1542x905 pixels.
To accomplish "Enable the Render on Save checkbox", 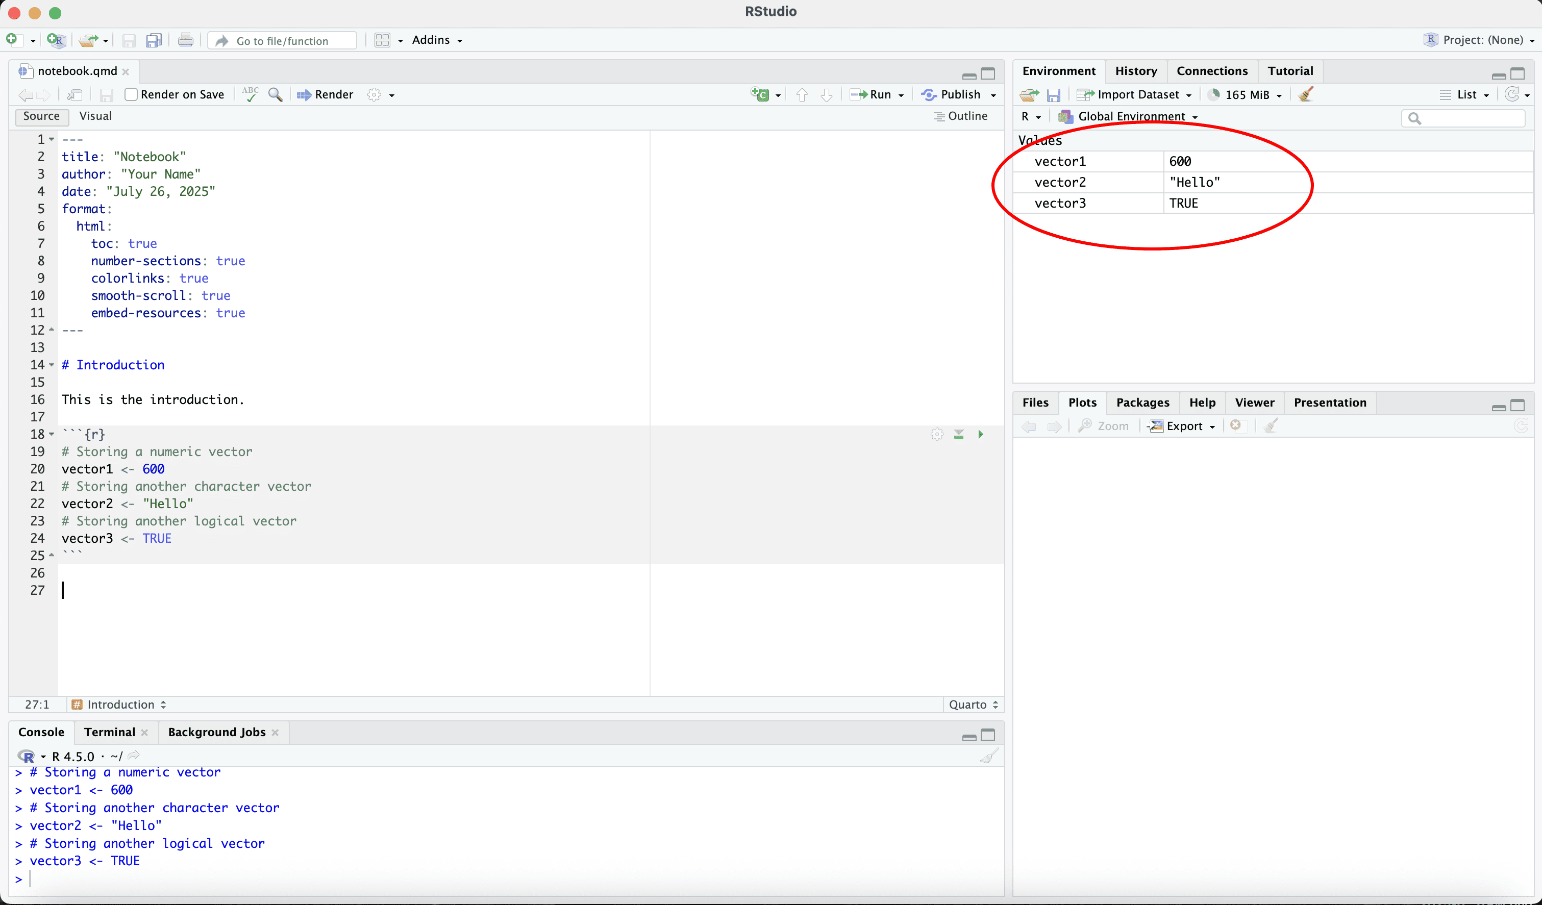I will pyautogui.click(x=131, y=94).
